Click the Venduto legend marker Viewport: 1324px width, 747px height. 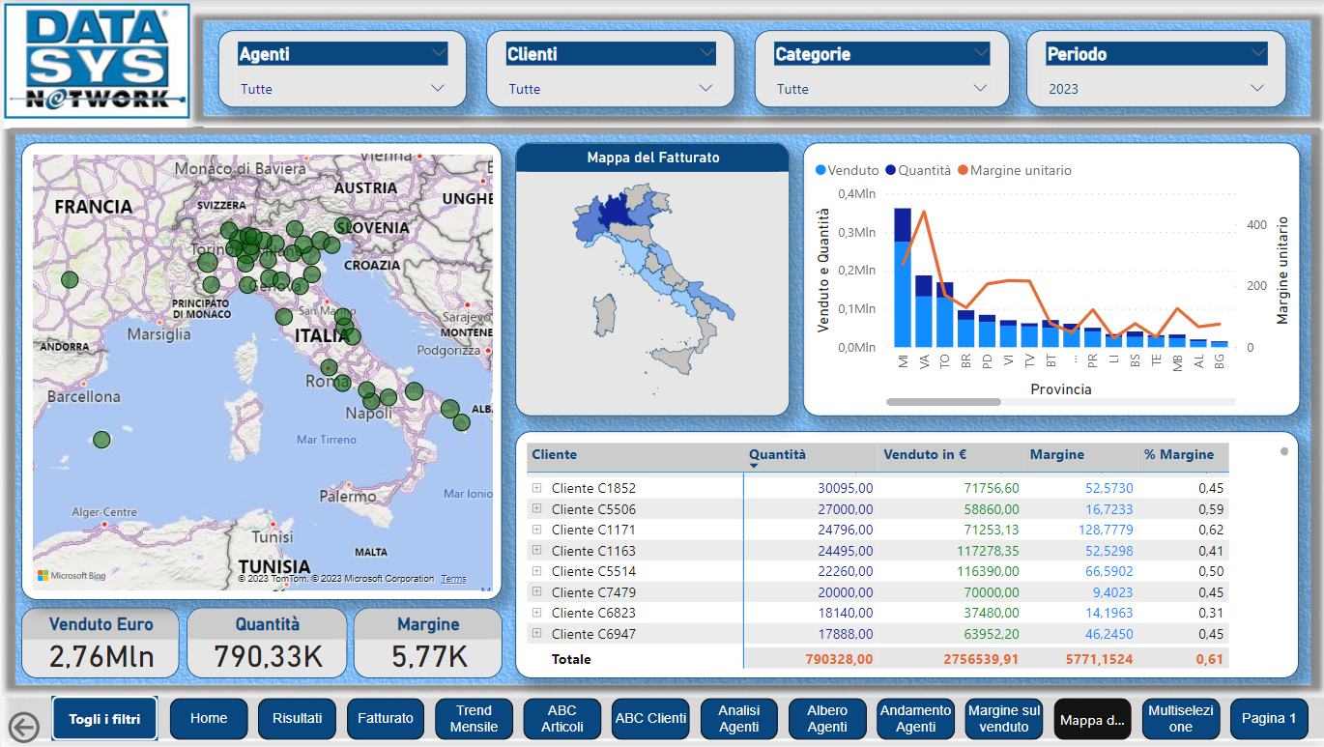820,170
